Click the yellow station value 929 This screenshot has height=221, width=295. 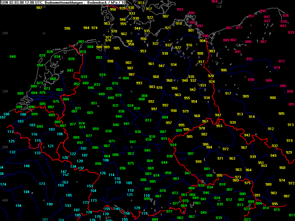click(x=289, y=153)
